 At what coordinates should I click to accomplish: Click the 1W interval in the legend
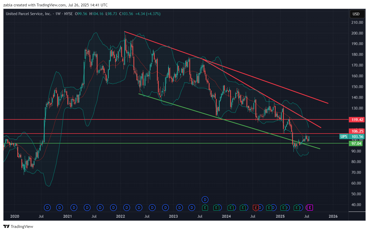58,14
